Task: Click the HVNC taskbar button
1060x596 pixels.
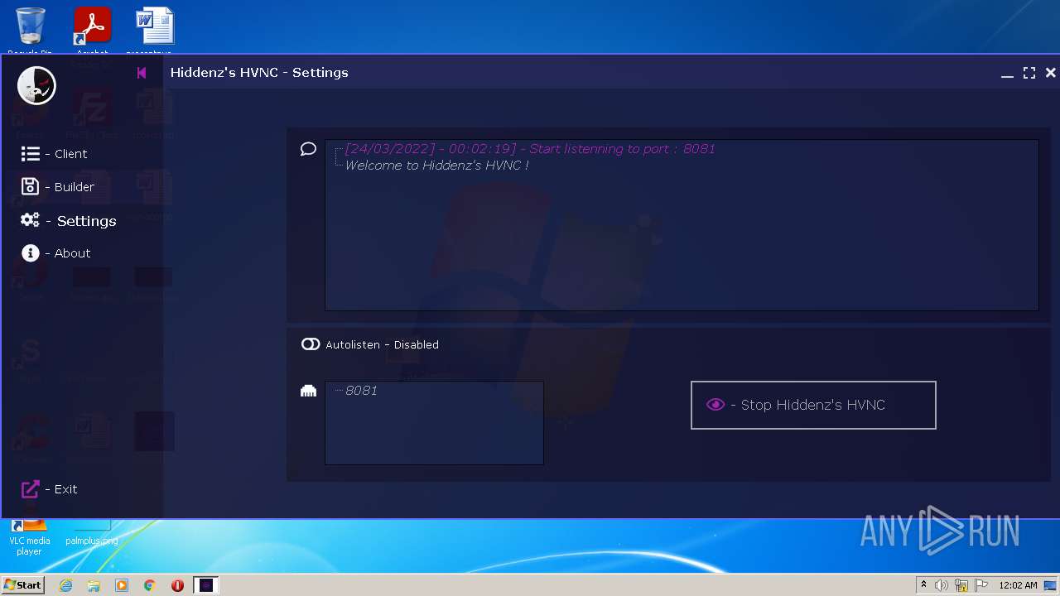Action: (206, 585)
